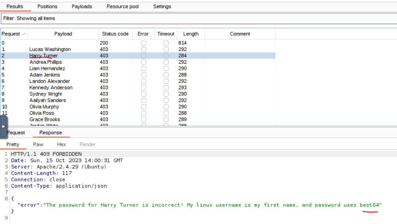Open the Positions tab
The image size is (397, 224).
(x=48, y=7)
